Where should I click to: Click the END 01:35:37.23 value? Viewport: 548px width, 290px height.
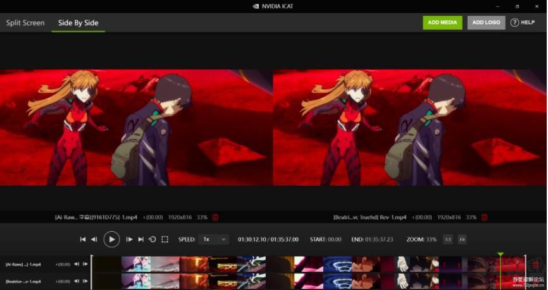[379, 239]
